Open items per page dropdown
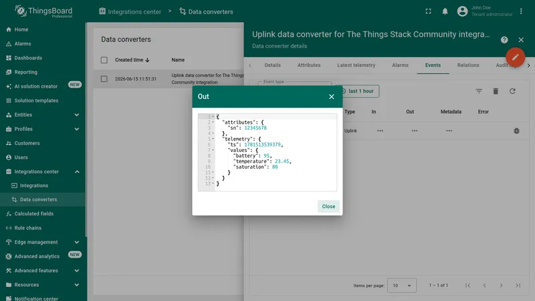Screen dimensions: 535x301 (x=402, y=286)
